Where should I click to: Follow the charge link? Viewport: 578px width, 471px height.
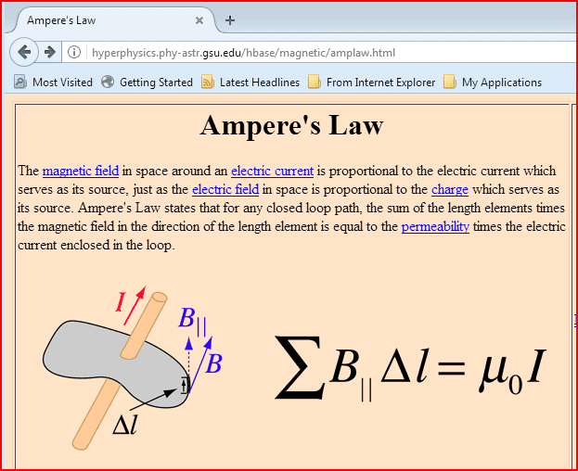tap(450, 189)
